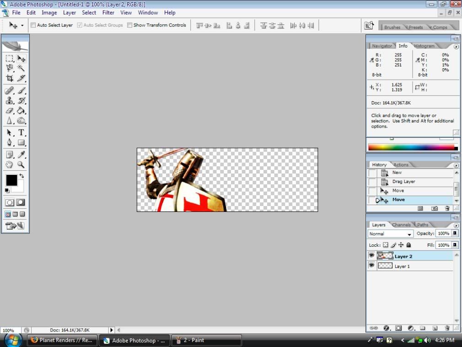Open the Image menu

(49, 13)
